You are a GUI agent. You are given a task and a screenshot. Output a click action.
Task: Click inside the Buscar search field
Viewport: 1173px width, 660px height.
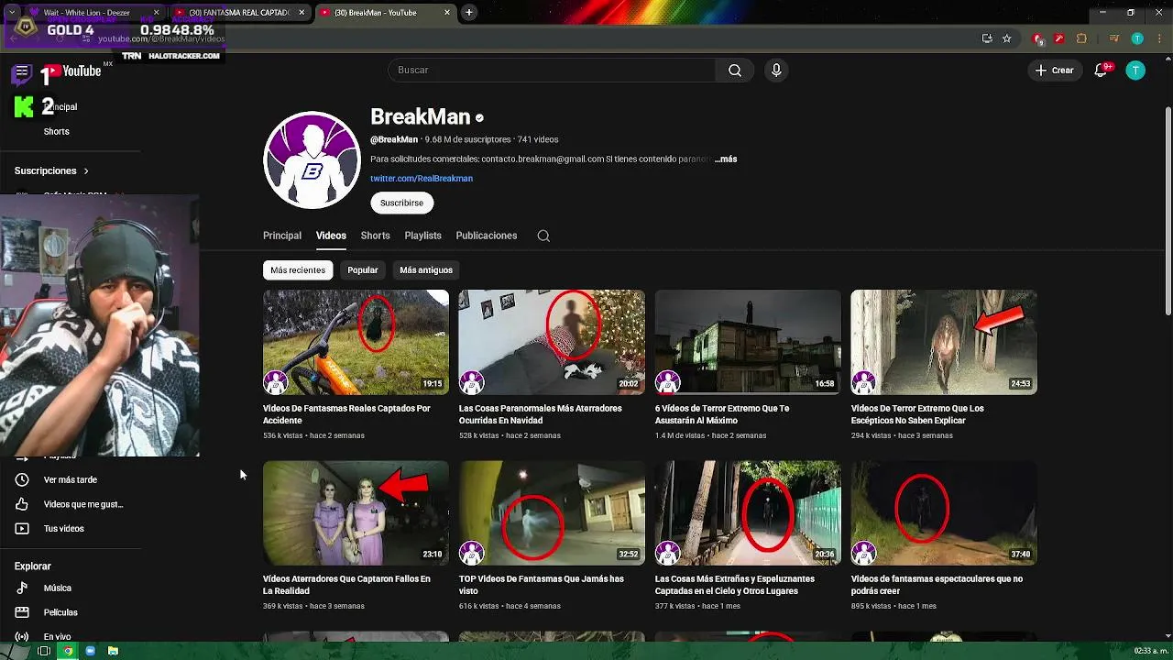coord(551,71)
